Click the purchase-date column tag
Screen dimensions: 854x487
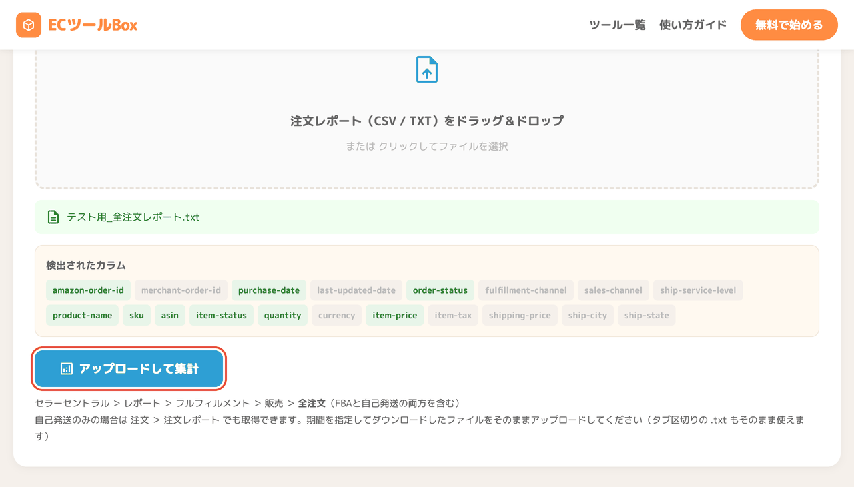coord(269,290)
